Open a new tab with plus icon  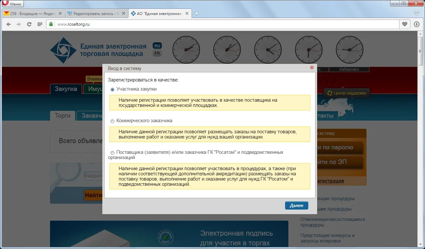click(x=196, y=13)
